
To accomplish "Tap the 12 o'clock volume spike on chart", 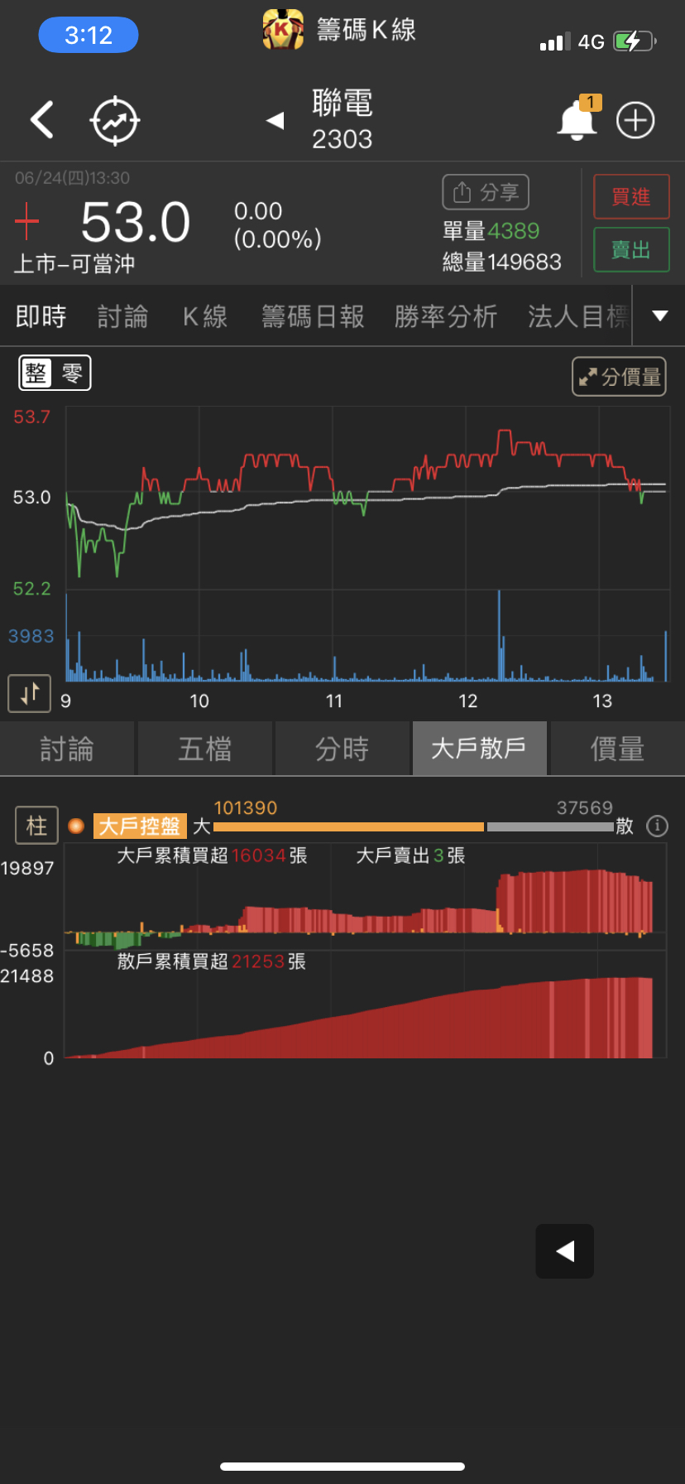I will [x=499, y=634].
